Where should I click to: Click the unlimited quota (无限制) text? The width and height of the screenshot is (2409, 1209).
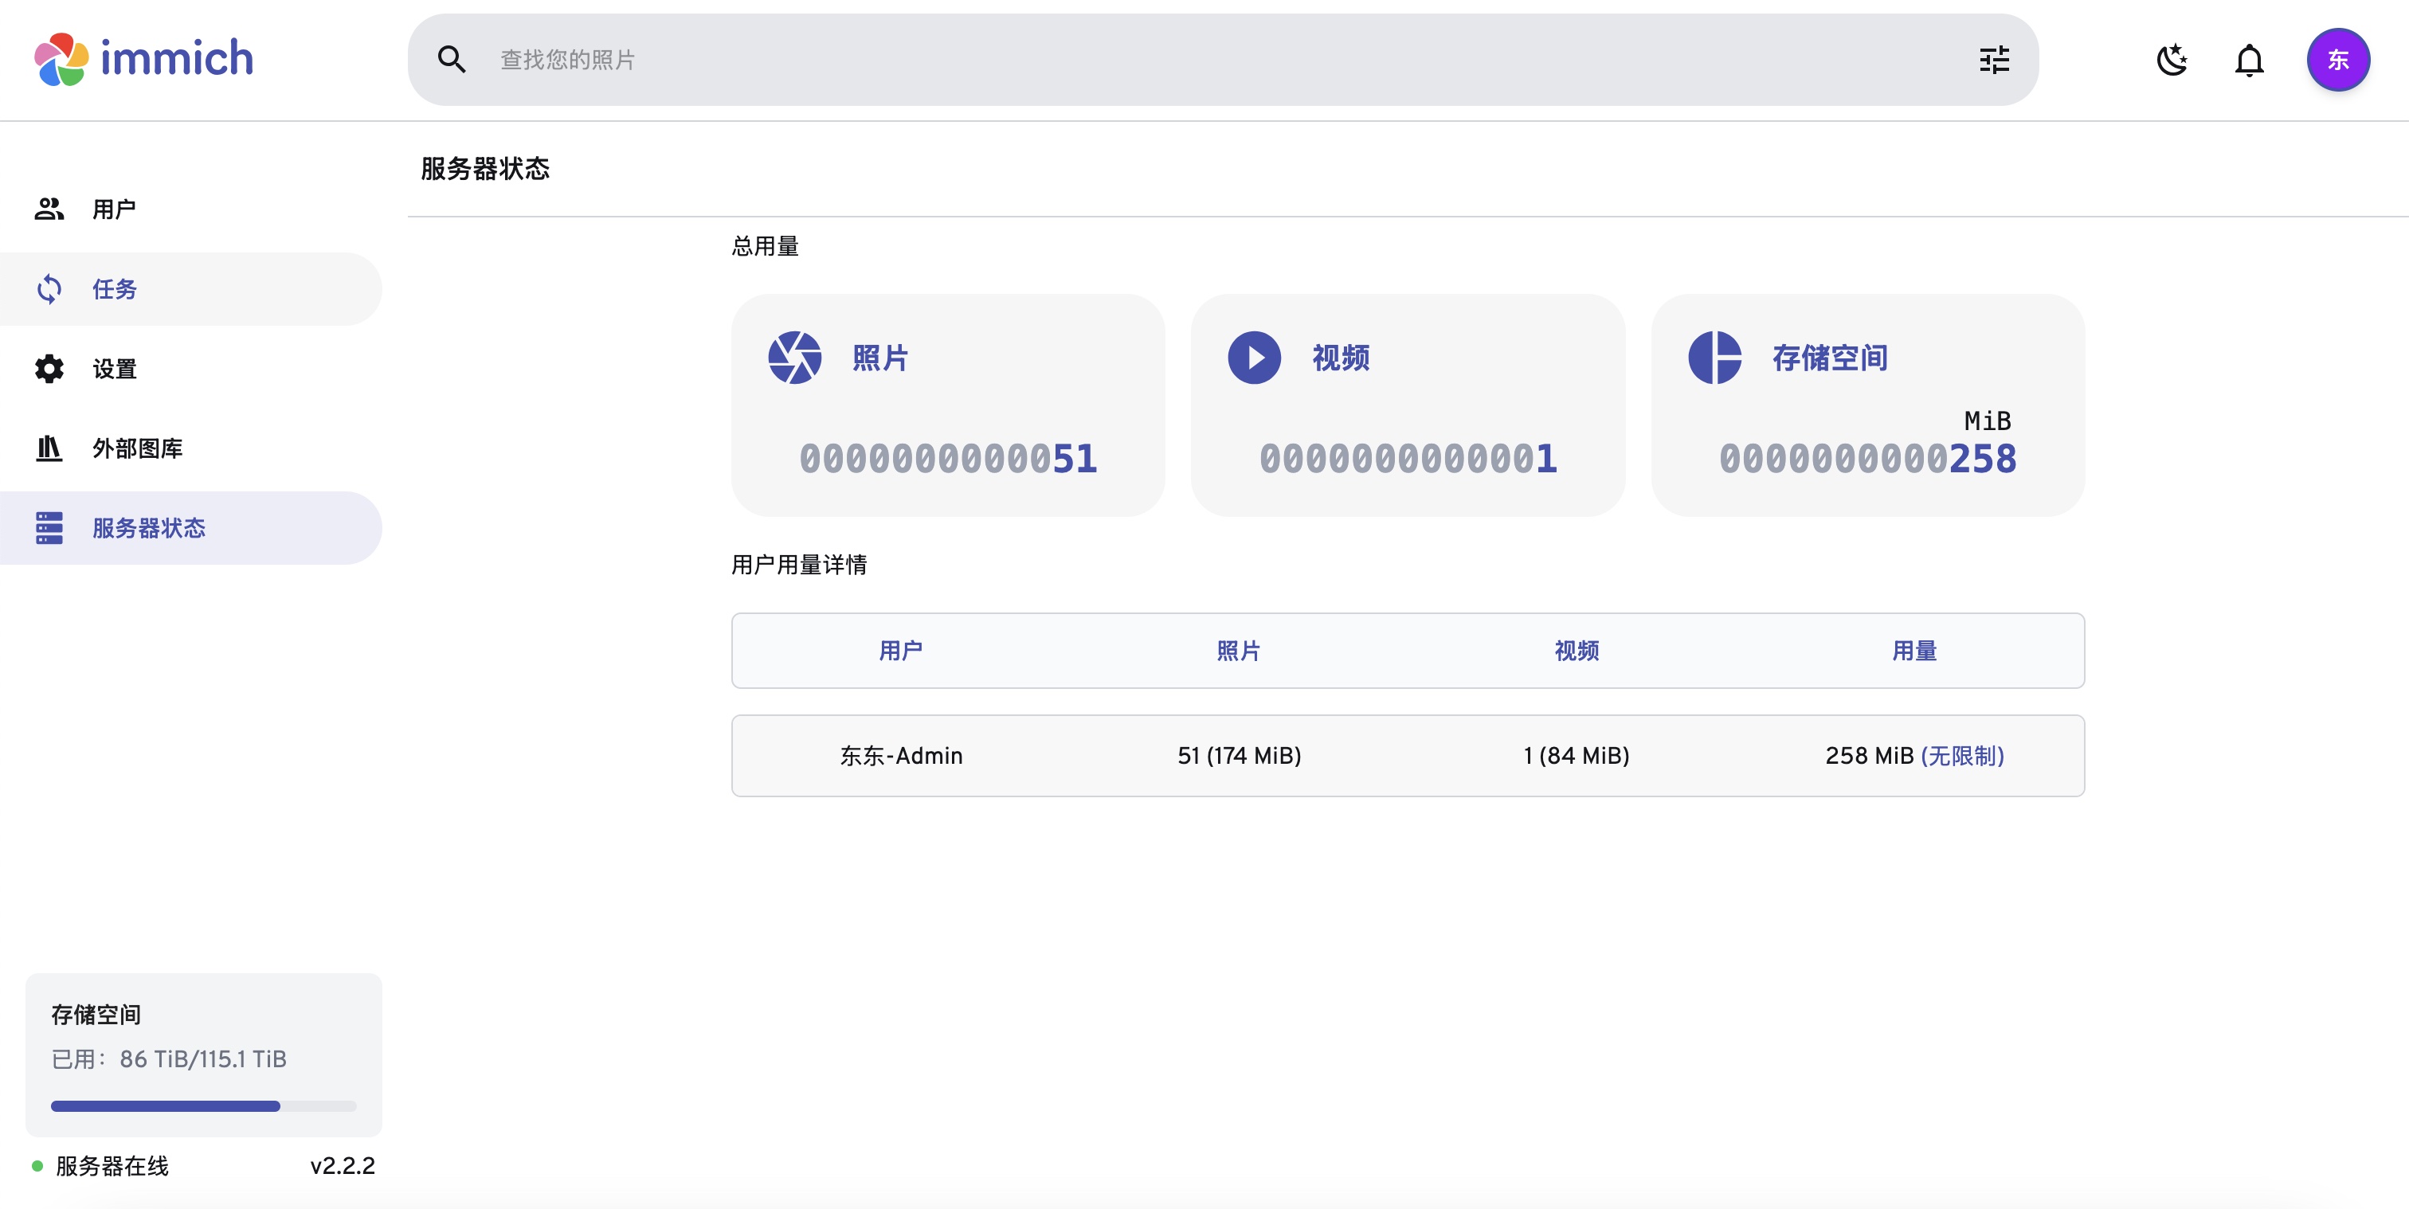point(1962,756)
